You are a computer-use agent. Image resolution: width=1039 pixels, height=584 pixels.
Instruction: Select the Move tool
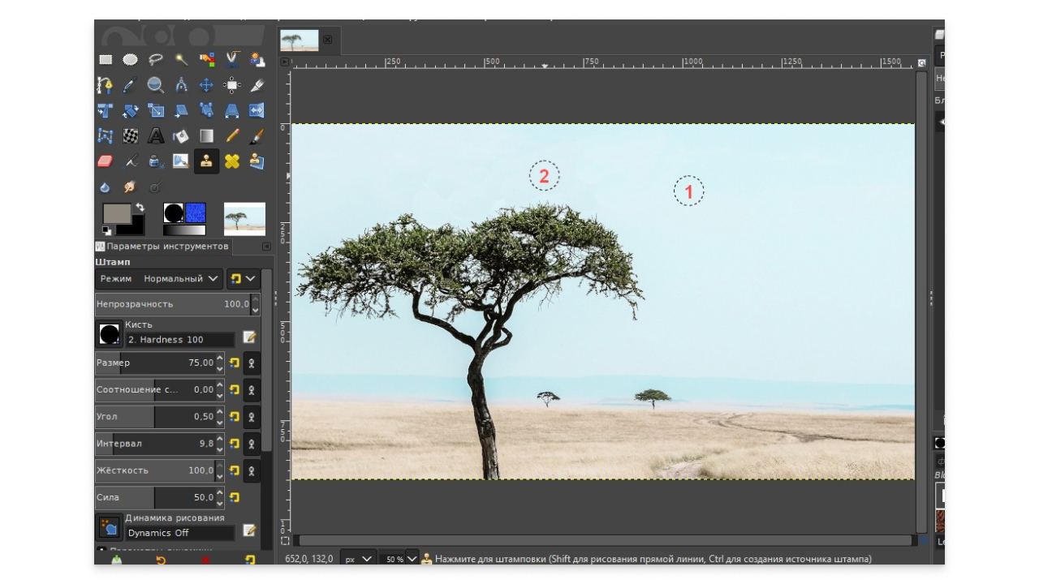206,85
